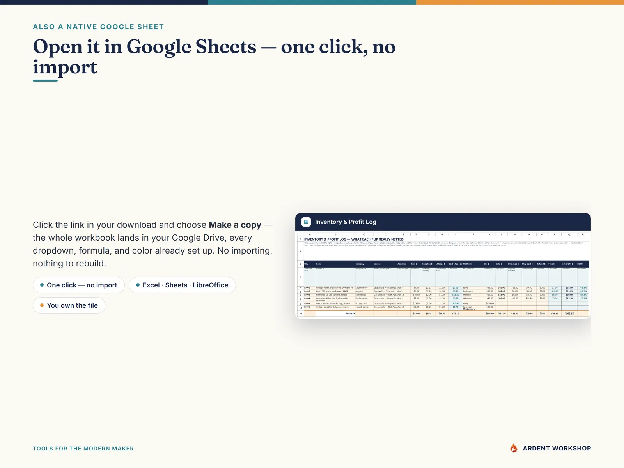Click row number 39 in the sheet
Viewport: 624px width, 468px height.
[300, 314]
